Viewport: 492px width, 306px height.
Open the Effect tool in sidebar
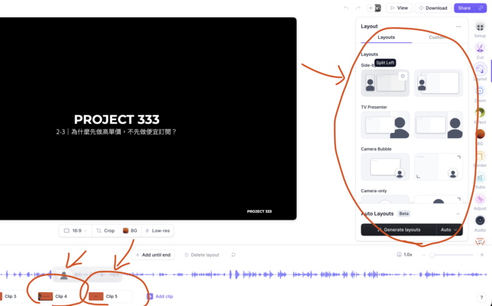(x=480, y=113)
